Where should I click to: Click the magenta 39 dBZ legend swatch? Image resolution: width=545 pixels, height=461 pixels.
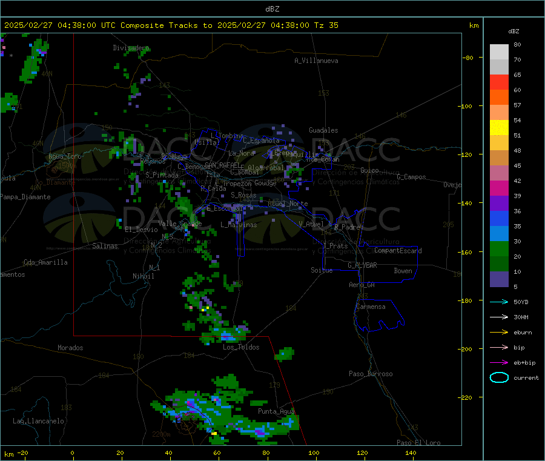(x=499, y=188)
